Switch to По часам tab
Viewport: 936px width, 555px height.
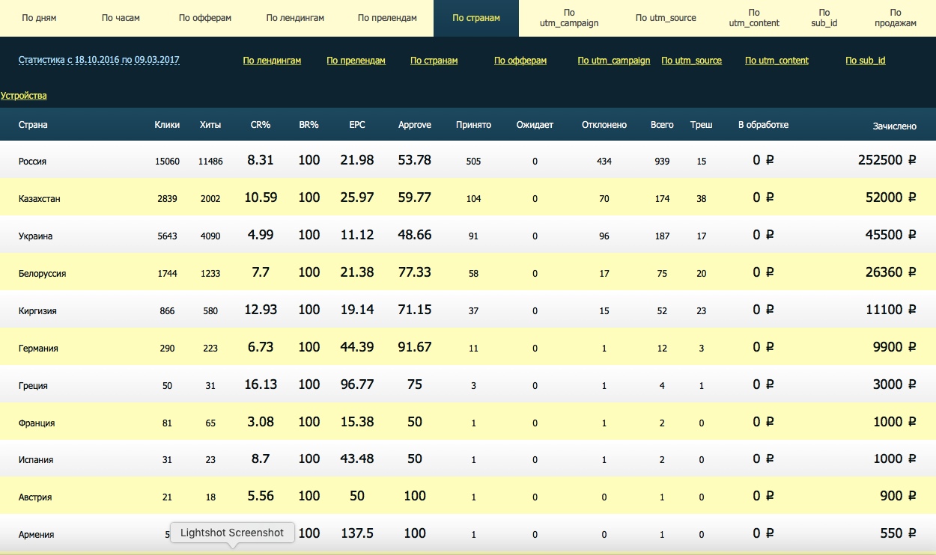click(x=121, y=18)
